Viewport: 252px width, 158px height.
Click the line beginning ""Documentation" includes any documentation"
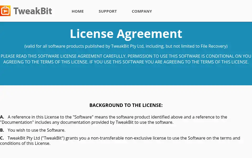87,122
